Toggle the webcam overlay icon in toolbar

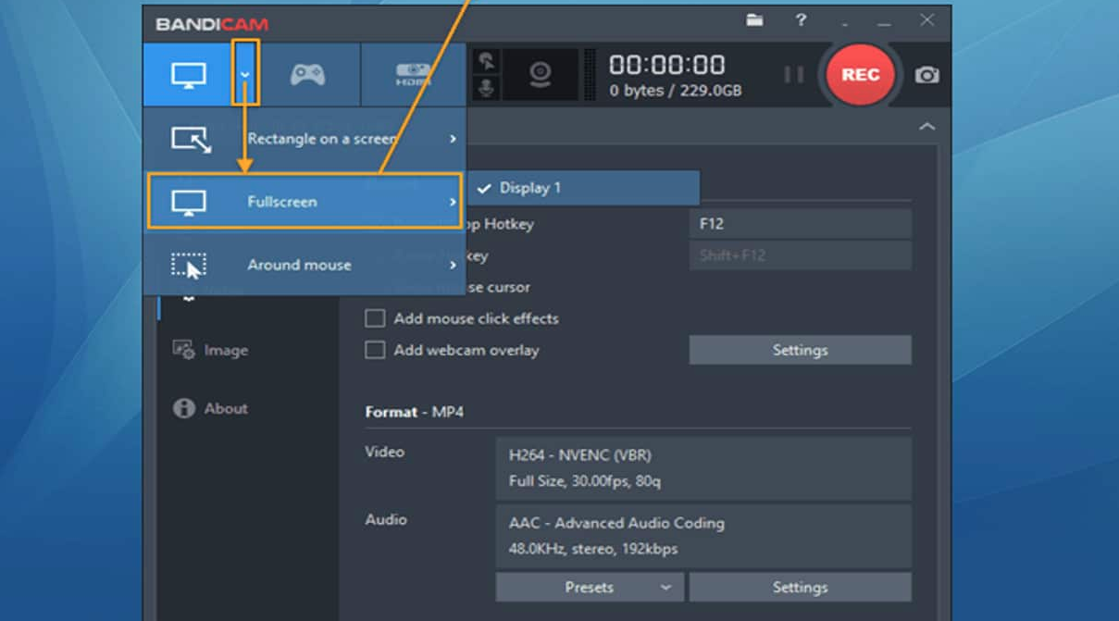[541, 75]
